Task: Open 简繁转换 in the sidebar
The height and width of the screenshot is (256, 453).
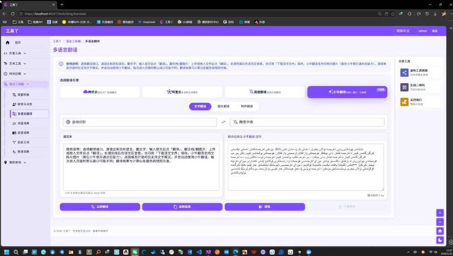Action: (x=29, y=95)
